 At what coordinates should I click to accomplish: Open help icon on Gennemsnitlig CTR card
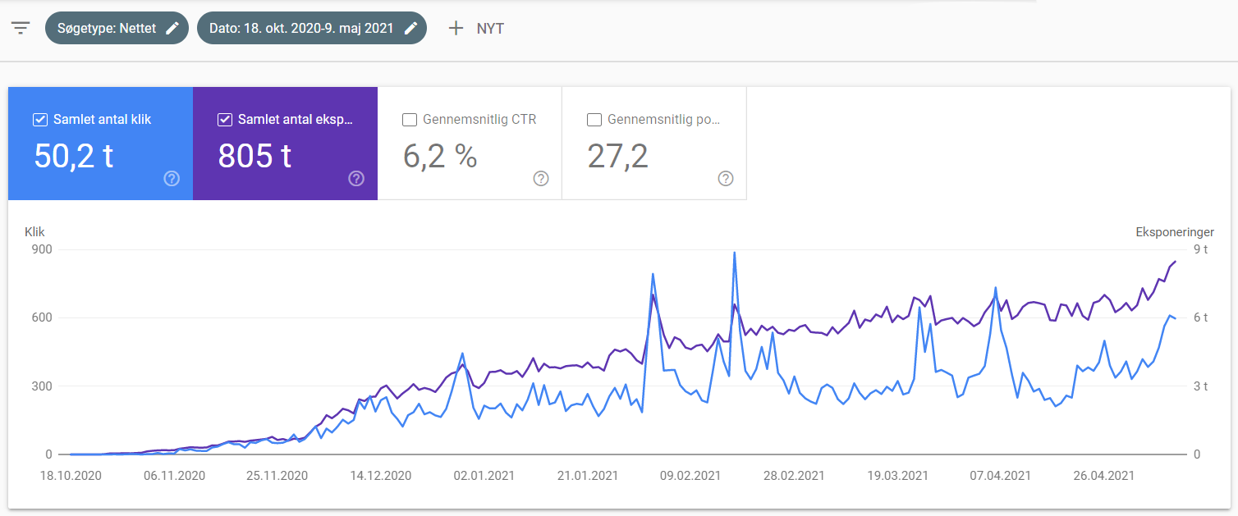pos(541,178)
